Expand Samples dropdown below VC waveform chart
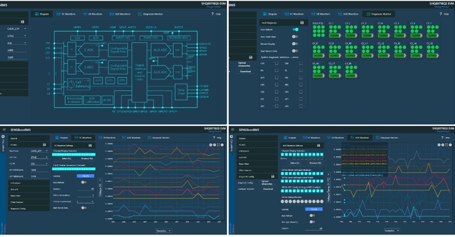 coord(164,231)
